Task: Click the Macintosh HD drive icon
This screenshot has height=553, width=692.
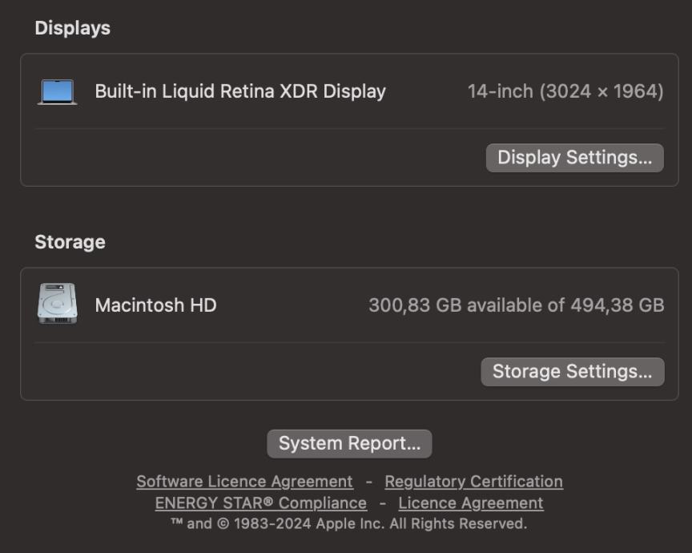Action: pyautogui.click(x=58, y=304)
